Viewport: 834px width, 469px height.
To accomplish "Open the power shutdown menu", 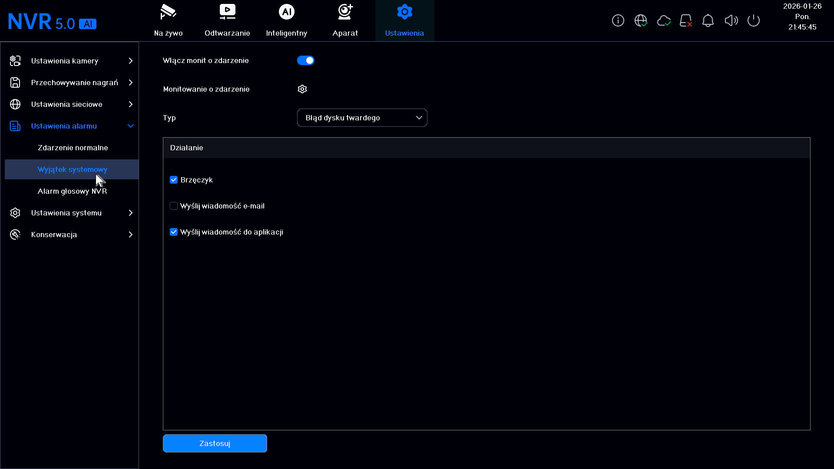I will click(x=754, y=20).
